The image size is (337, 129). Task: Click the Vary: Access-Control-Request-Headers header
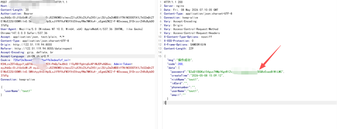[192, 33]
